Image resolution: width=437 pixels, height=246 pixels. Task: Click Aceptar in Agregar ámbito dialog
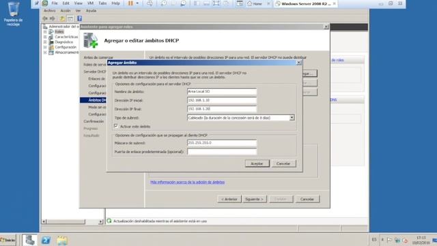coord(257,163)
